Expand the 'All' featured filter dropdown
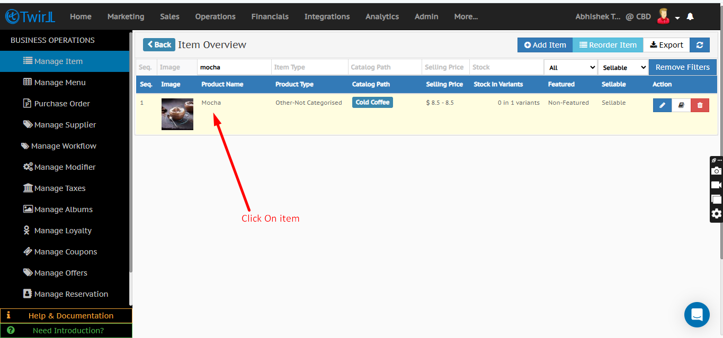The width and height of the screenshot is (723, 338). point(570,68)
